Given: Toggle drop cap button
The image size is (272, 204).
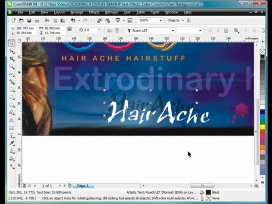Looking at the screenshot, I should [254, 30].
